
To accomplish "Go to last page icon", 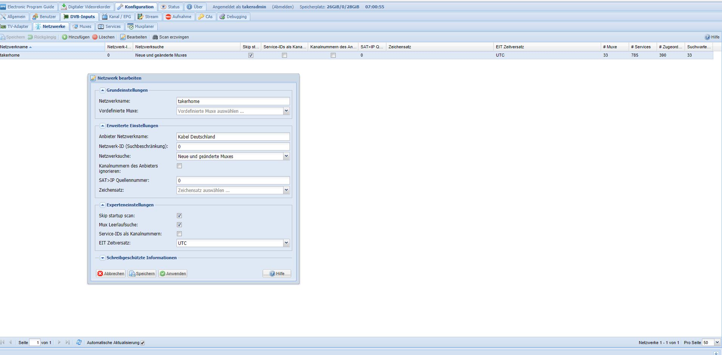I will [x=68, y=342].
